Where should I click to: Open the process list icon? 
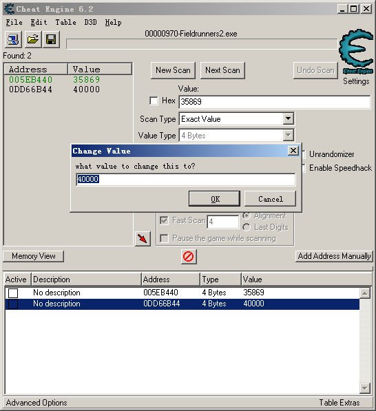click(13, 39)
